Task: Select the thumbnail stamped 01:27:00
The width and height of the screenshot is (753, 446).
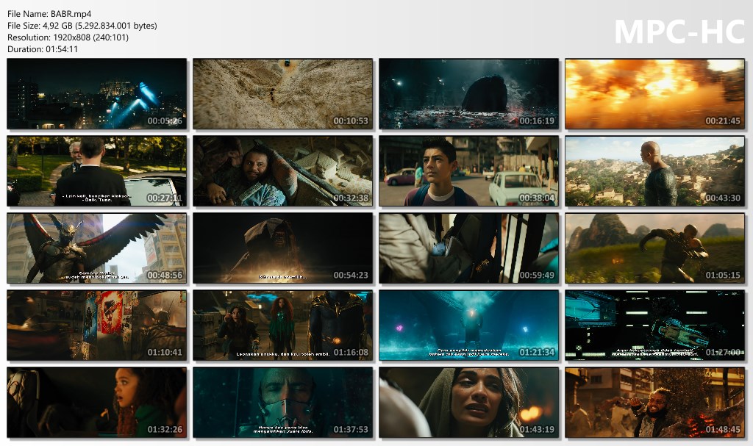Action: (x=655, y=325)
